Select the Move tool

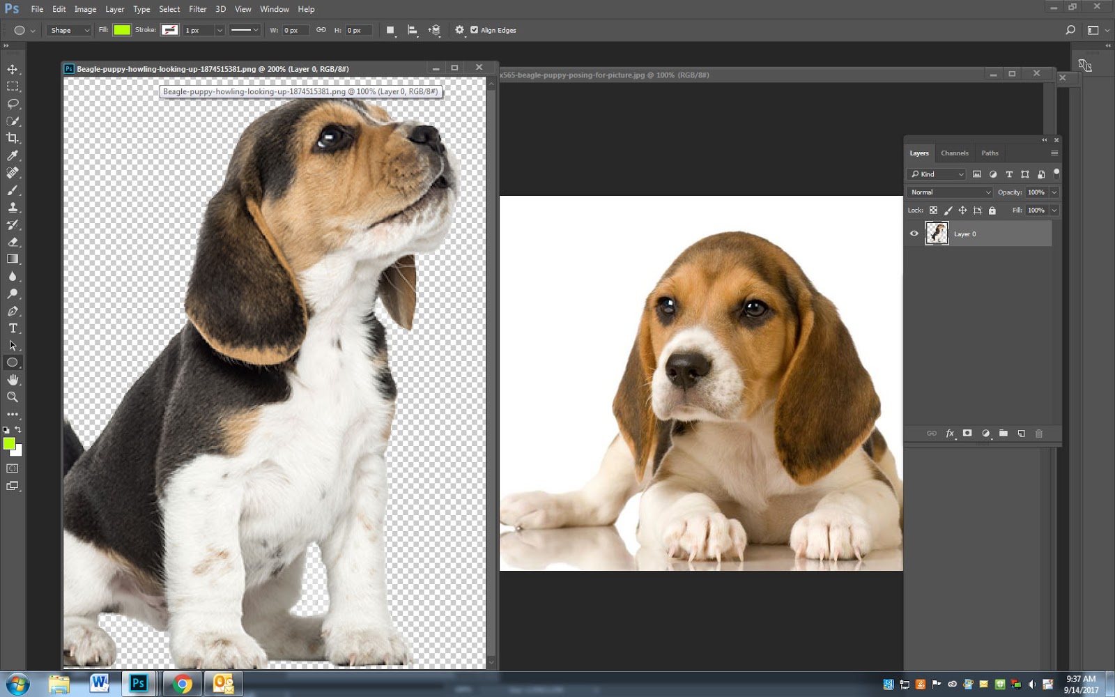pyautogui.click(x=11, y=69)
